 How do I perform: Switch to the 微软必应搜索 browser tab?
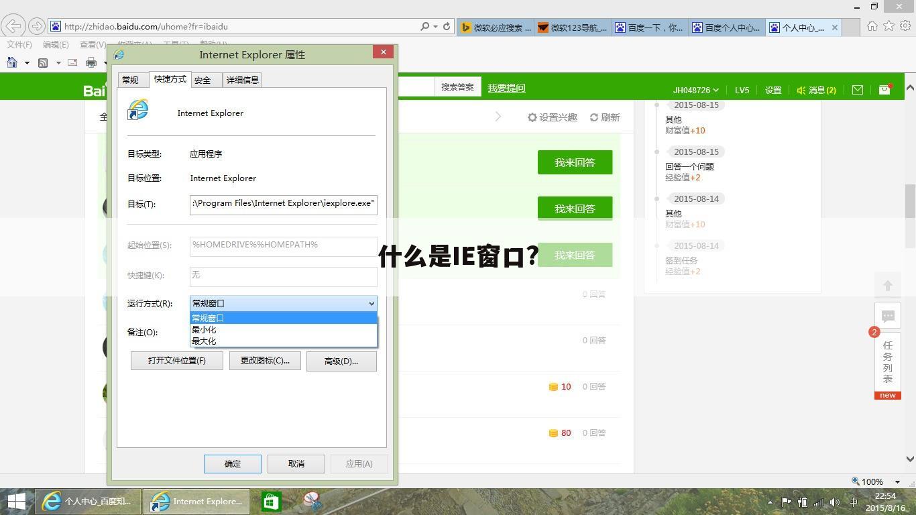pos(496,27)
